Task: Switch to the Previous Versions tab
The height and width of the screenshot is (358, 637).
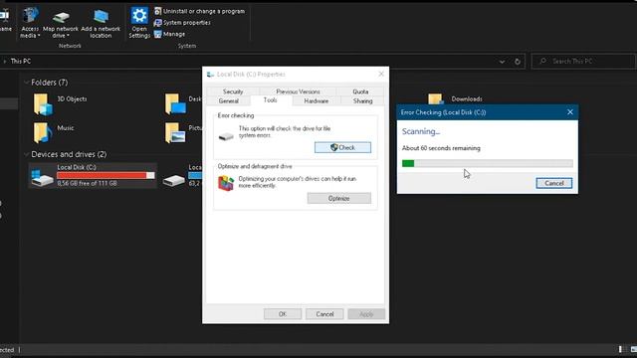Action: point(298,91)
